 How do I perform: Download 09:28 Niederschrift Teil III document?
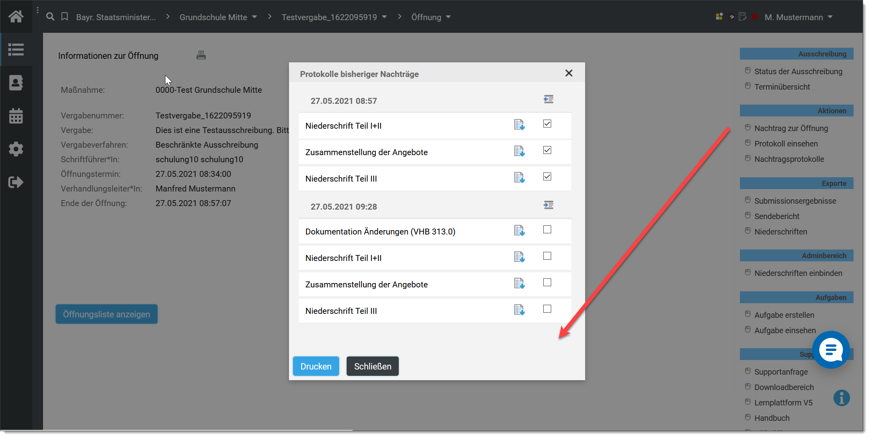coord(519,310)
